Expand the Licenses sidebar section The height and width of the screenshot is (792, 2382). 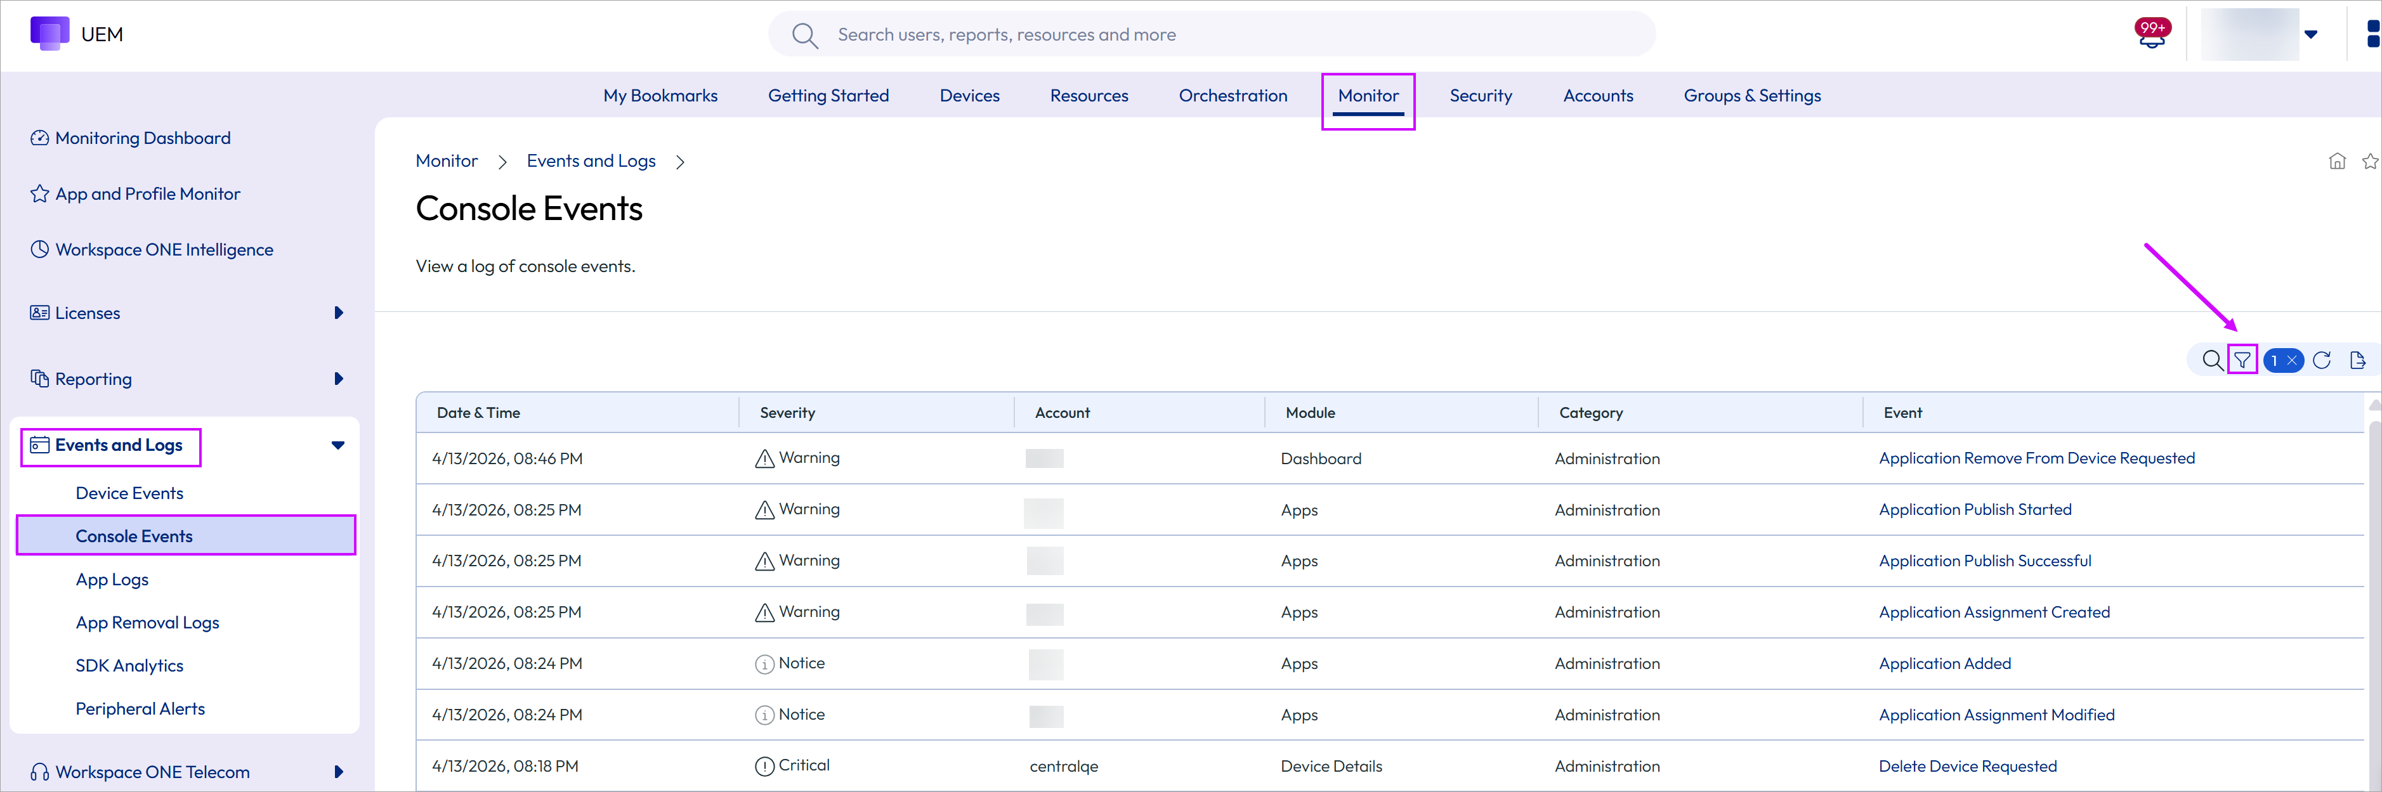click(x=339, y=313)
